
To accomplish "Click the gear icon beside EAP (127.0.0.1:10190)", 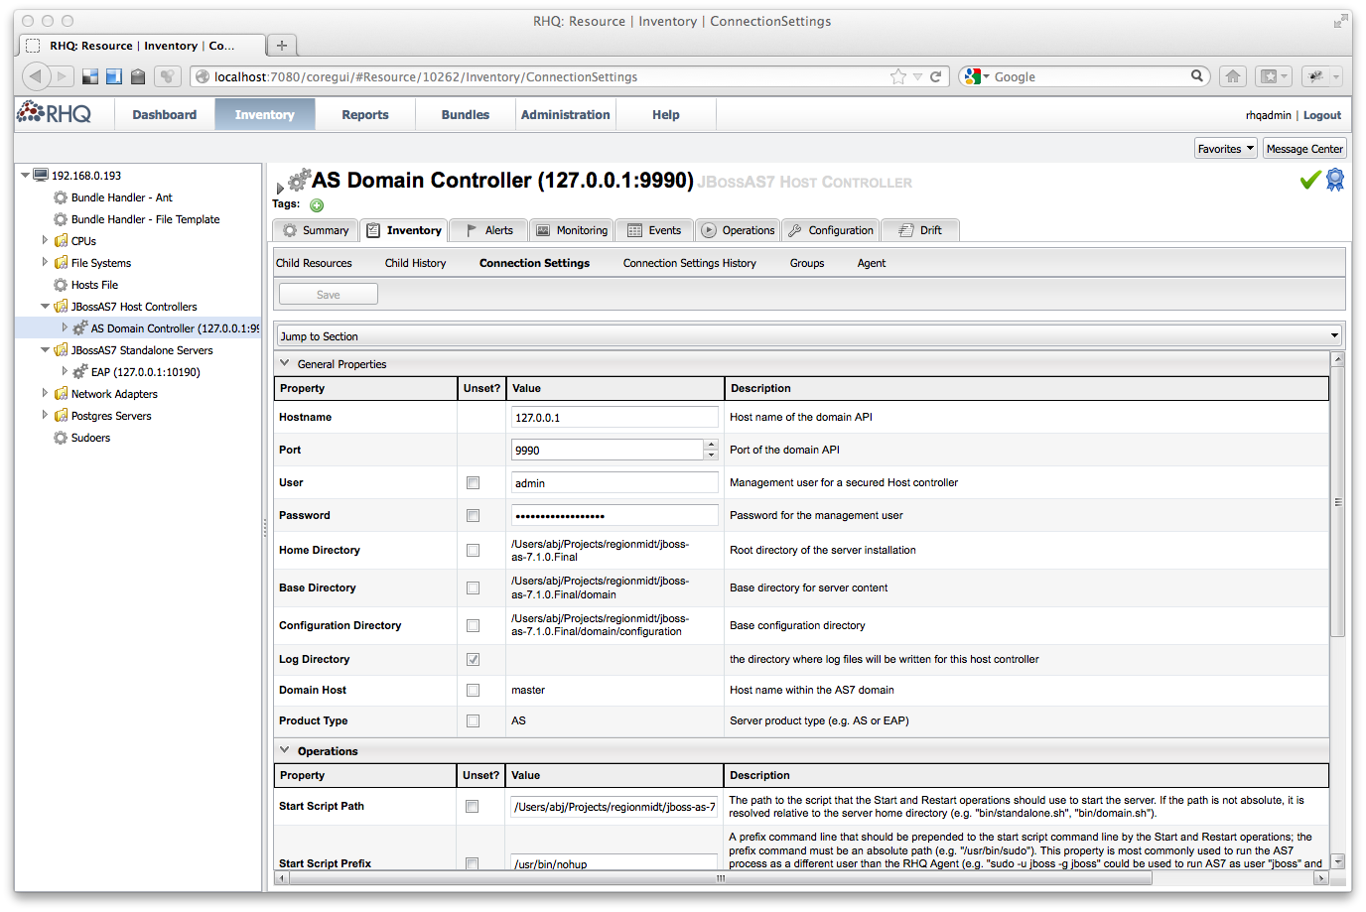I will (80, 372).
